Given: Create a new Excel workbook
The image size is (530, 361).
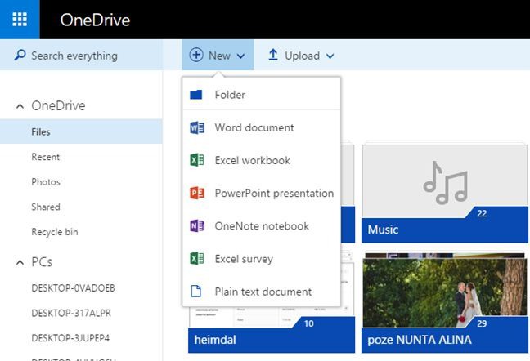Looking at the screenshot, I should pyautogui.click(x=261, y=160).
